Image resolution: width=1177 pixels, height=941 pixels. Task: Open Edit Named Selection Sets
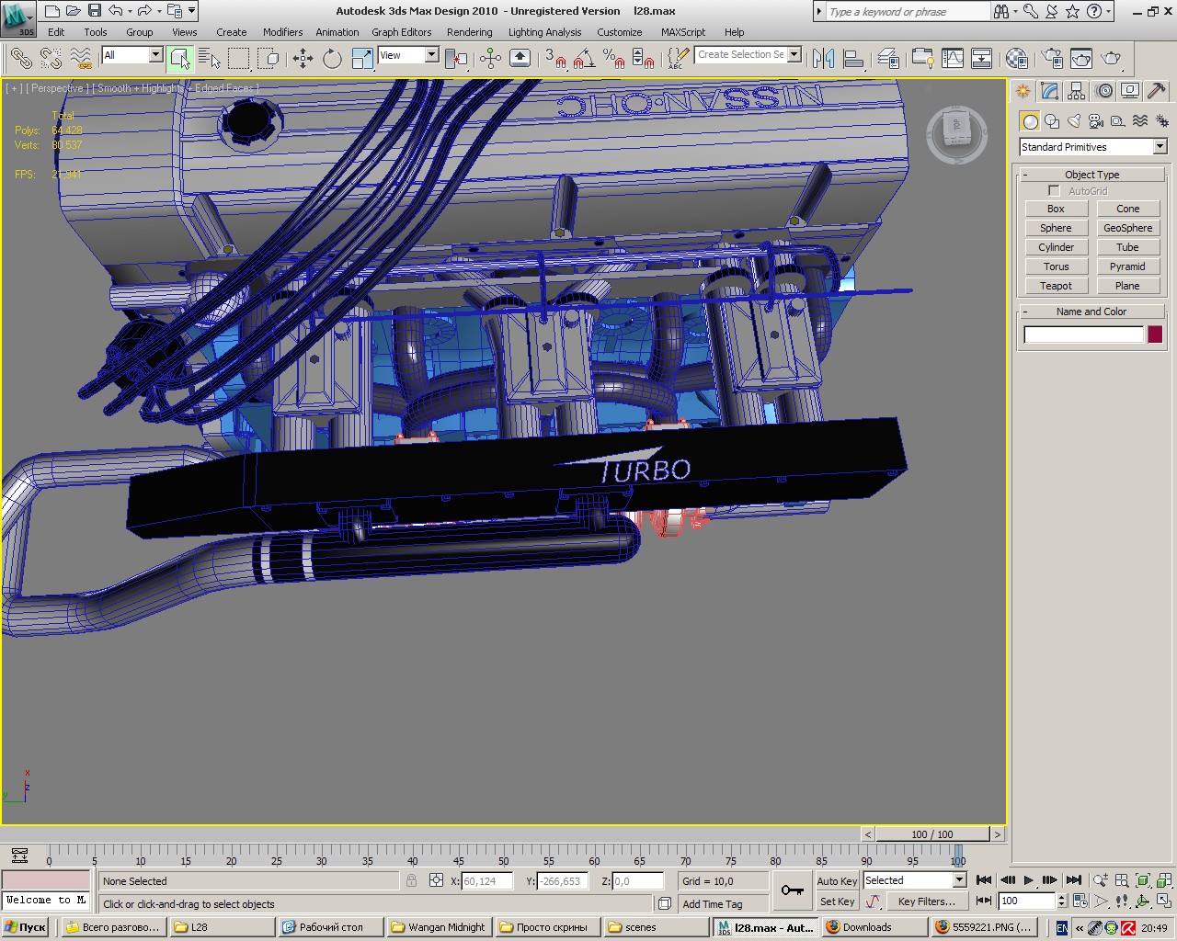click(x=677, y=59)
